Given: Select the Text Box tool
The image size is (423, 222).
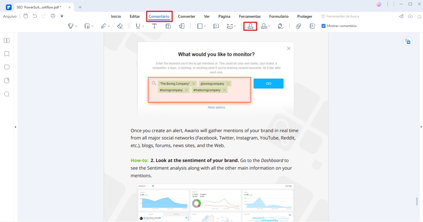Looking at the screenshot, I should click(x=168, y=26).
